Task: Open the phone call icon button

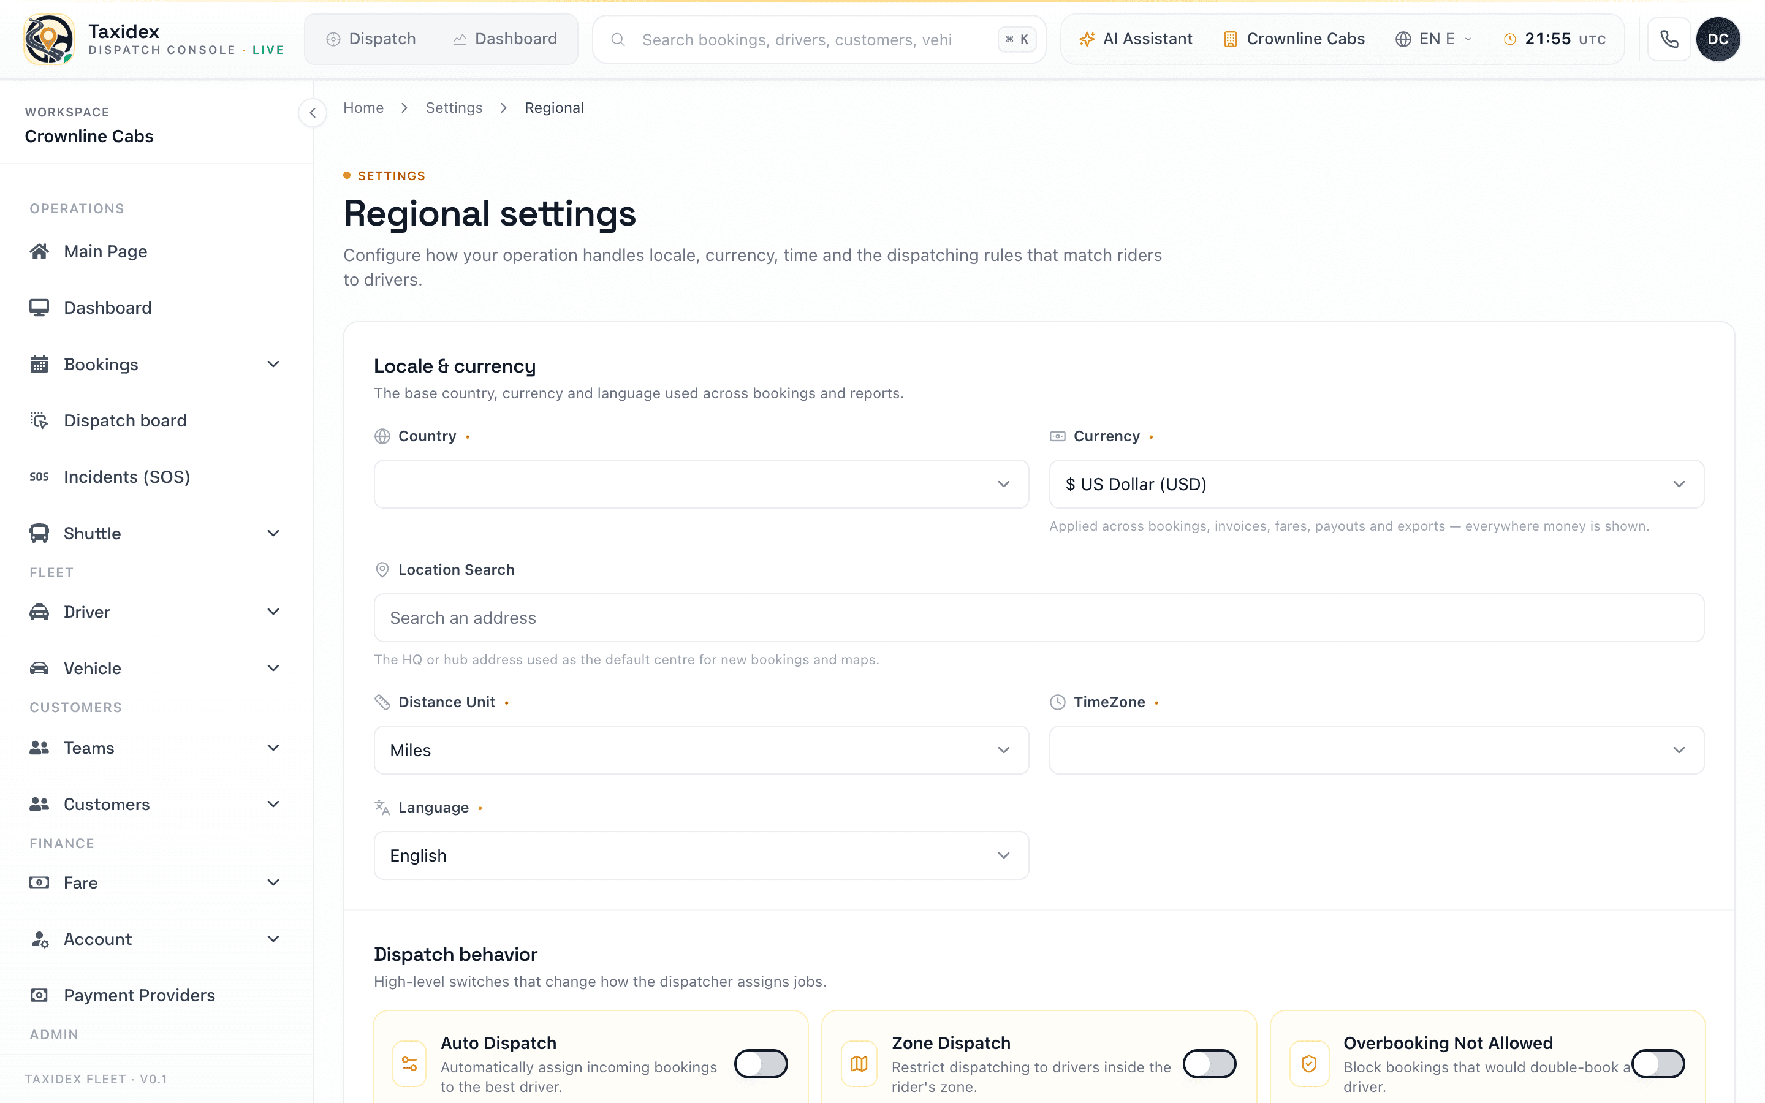Action: click(1669, 39)
